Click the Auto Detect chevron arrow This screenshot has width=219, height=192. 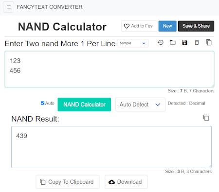[x=158, y=105]
